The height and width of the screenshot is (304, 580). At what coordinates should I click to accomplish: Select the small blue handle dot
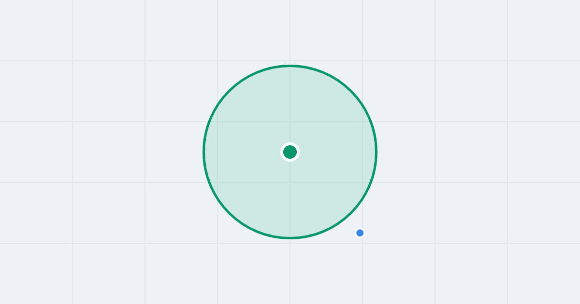pyautogui.click(x=360, y=233)
